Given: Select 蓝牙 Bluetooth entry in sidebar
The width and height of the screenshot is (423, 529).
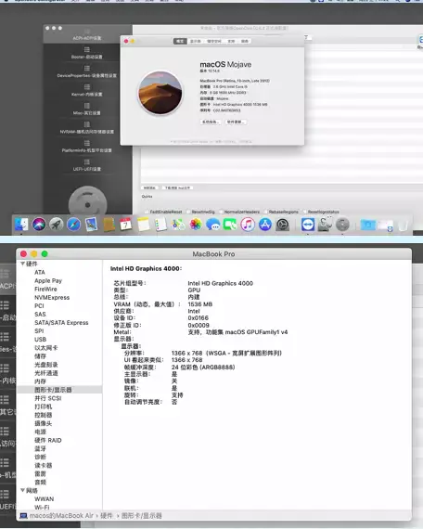Looking at the screenshot, I should [x=40, y=448].
